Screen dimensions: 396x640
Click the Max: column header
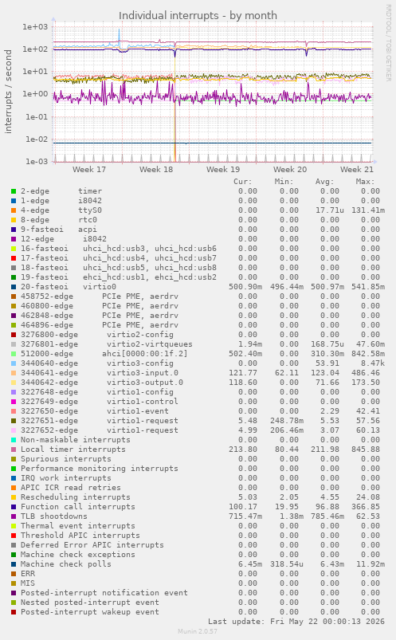coord(366,182)
